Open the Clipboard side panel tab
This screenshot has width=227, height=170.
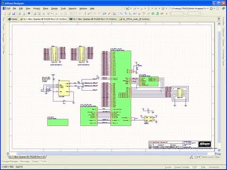click(x=223, y=32)
